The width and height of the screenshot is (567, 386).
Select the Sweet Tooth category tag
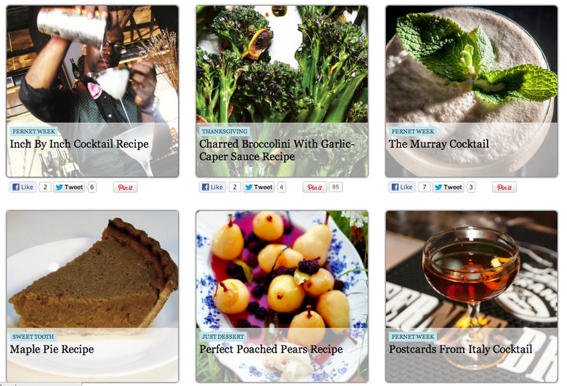pos(33,337)
